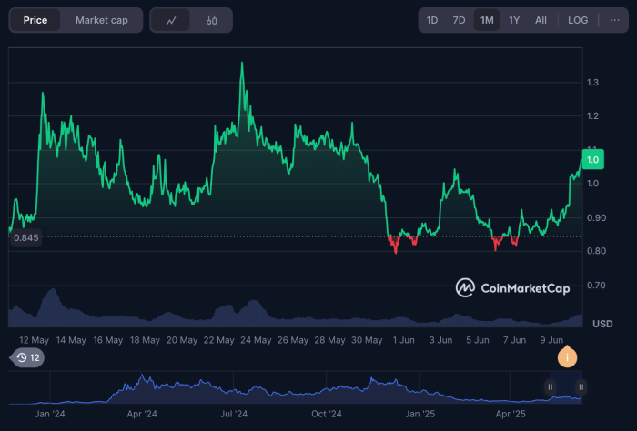637x431 pixels.
Task: Click the 0.845 reference price label
Action: point(25,237)
